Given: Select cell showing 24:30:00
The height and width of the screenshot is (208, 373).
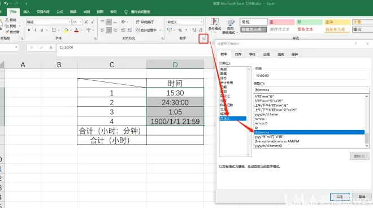Looking at the screenshot, I should [x=175, y=102].
